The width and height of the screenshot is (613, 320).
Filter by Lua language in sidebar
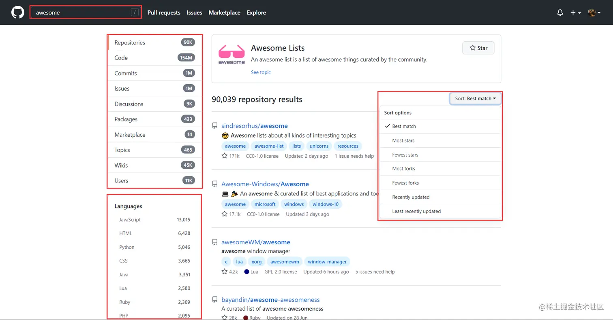[154, 288]
